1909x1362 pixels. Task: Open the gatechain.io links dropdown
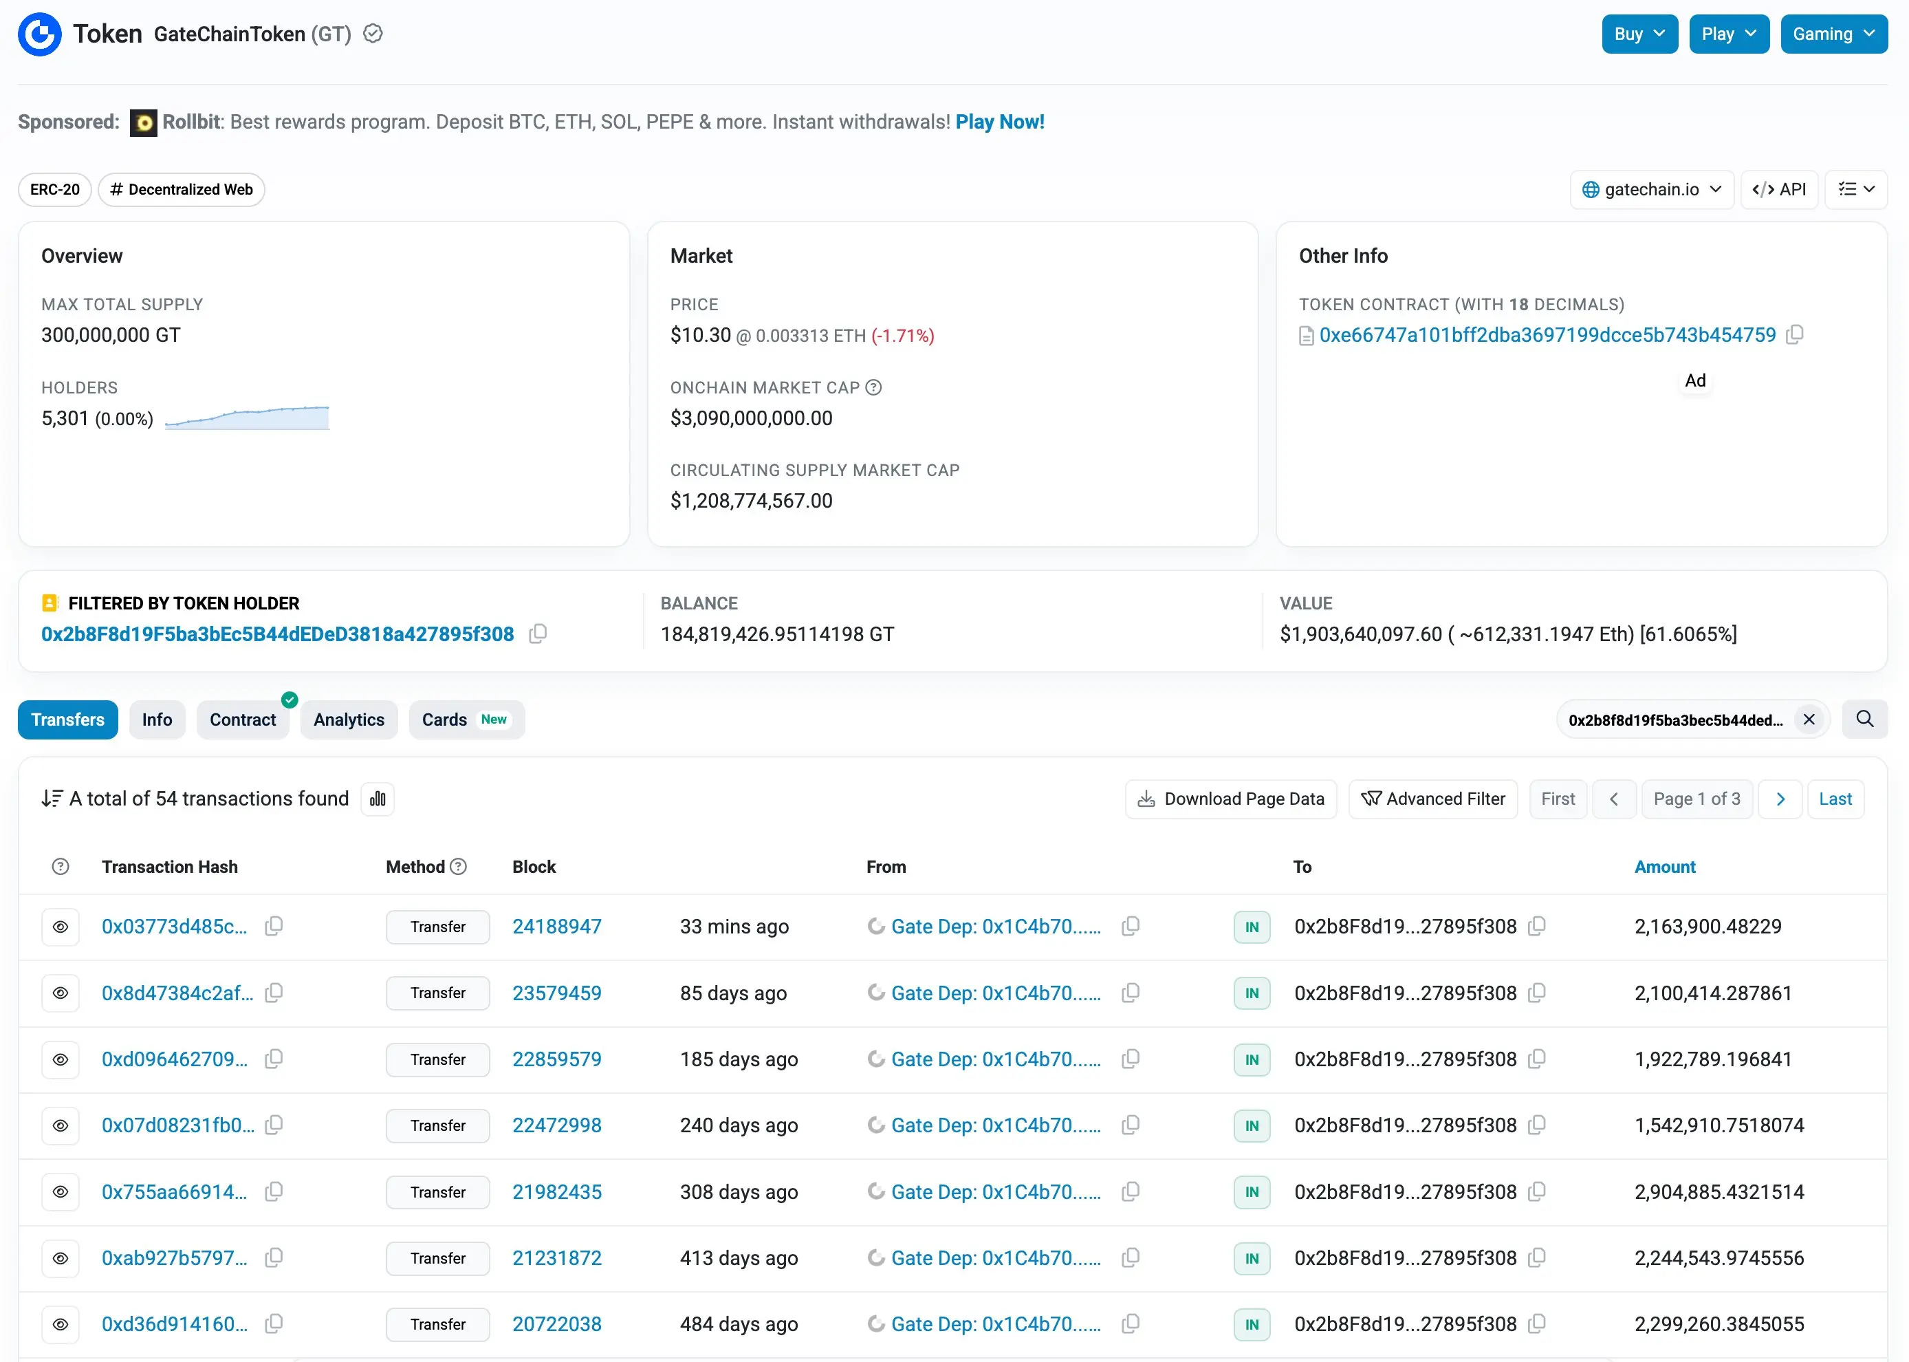(1651, 190)
